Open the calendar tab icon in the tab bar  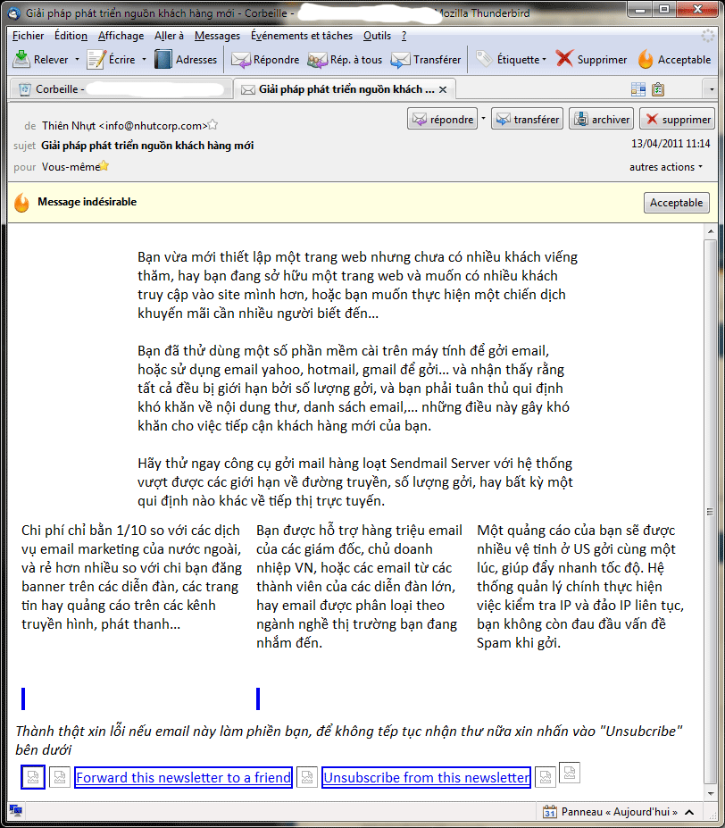click(637, 89)
